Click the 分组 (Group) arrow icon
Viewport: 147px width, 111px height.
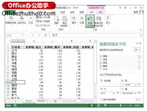pos(31,18)
